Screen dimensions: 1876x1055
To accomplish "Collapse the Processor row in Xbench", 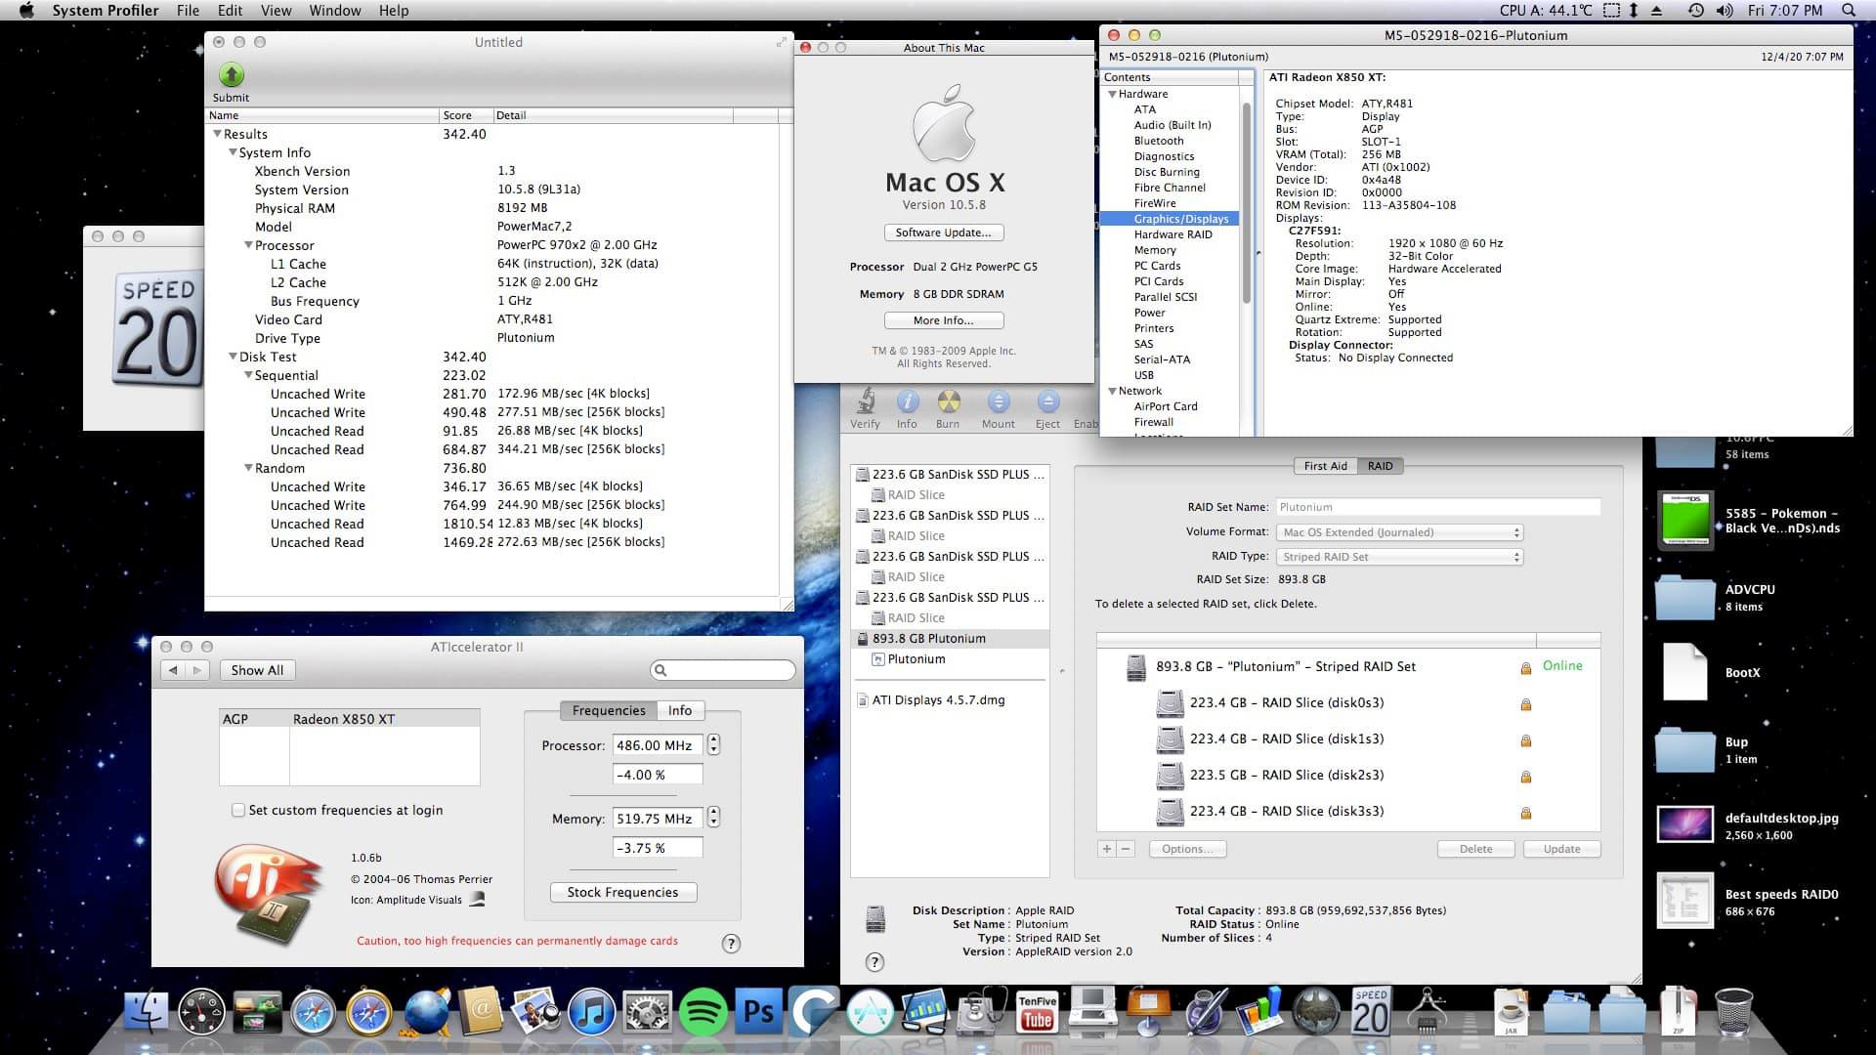I will point(248,245).
